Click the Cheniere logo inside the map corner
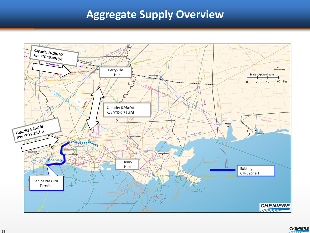The height and width of the screenshot is (233, 310). click(x=275, y=207)
